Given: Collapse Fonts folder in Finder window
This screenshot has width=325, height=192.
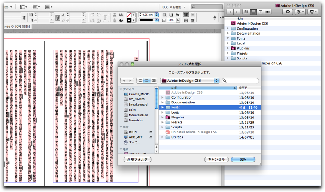Looking at the screenshot, I should click(x=228, y=38).
